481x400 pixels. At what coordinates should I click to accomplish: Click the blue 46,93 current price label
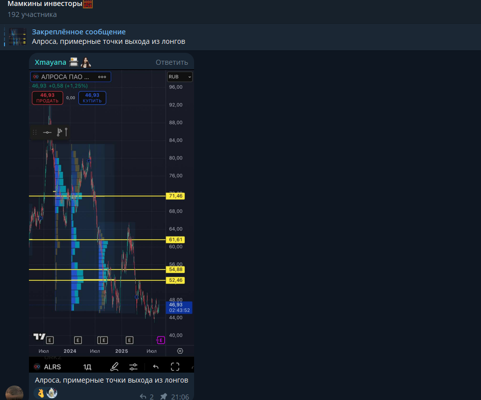click(179, 307)
